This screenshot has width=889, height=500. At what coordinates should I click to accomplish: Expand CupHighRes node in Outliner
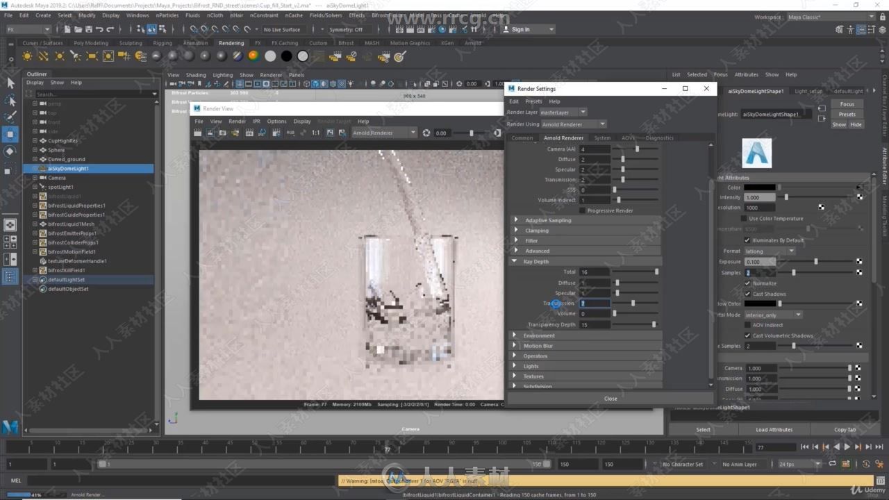[x=35, y=140]
